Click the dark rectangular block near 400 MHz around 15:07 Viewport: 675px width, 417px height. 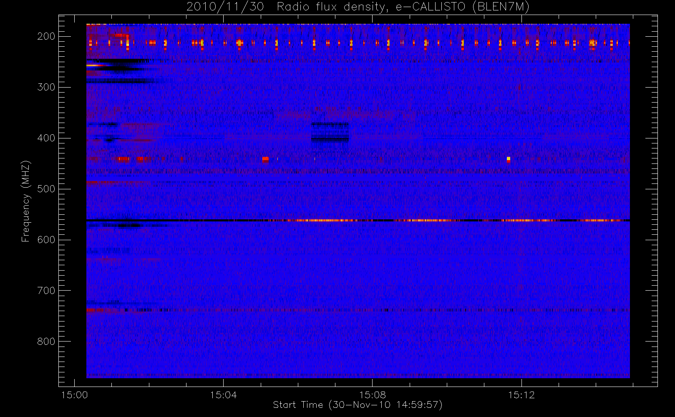pos(330,133)
